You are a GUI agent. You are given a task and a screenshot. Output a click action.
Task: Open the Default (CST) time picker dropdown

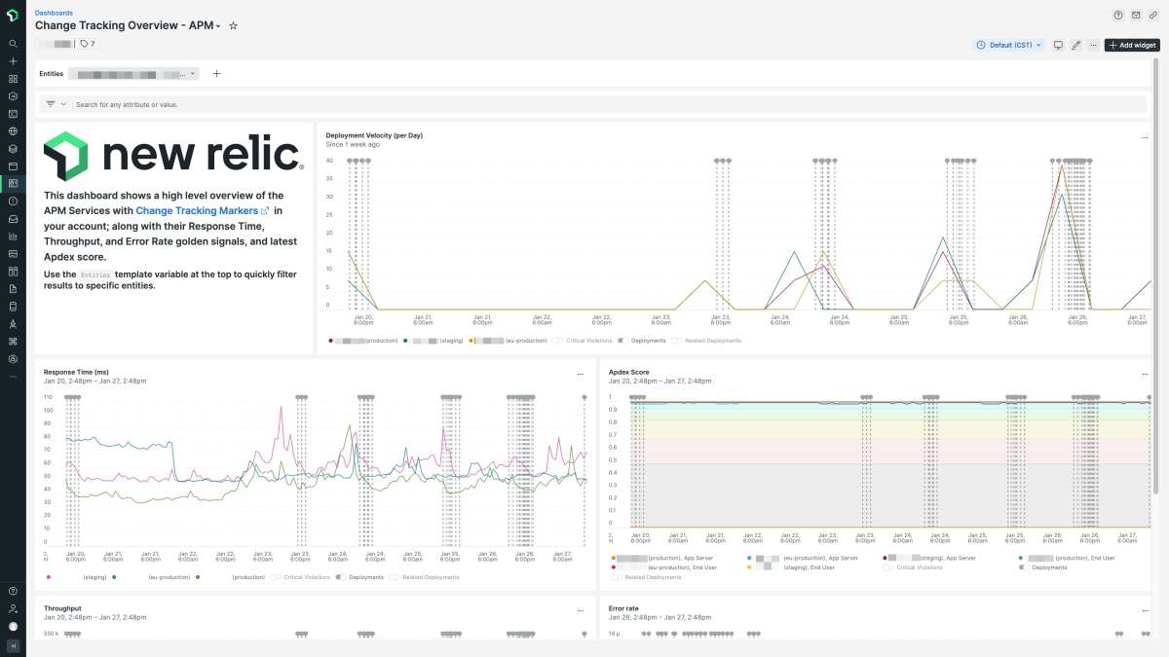tap(1009, 45)
